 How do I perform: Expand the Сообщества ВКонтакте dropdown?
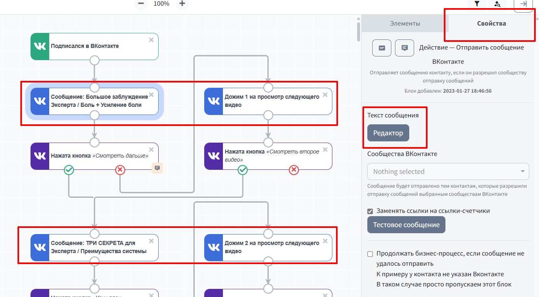[448, 171]
